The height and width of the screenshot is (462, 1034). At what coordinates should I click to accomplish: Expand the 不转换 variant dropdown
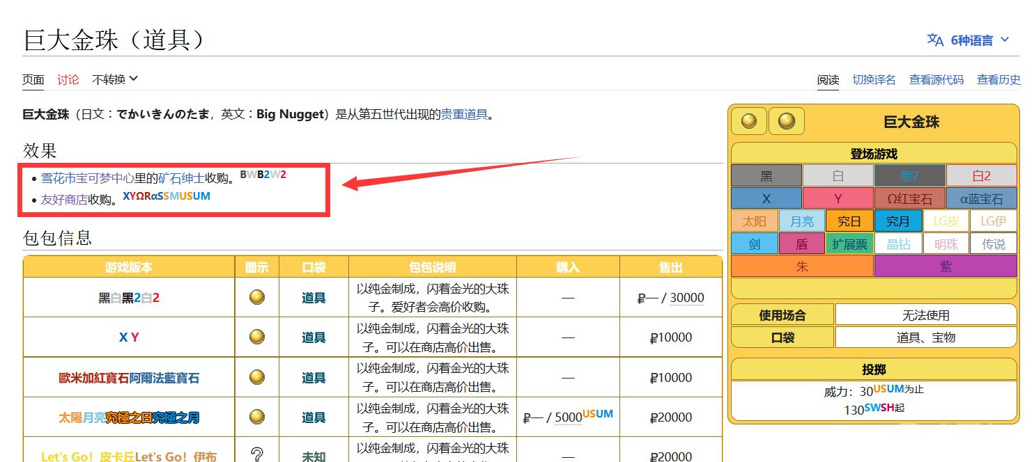115,79
